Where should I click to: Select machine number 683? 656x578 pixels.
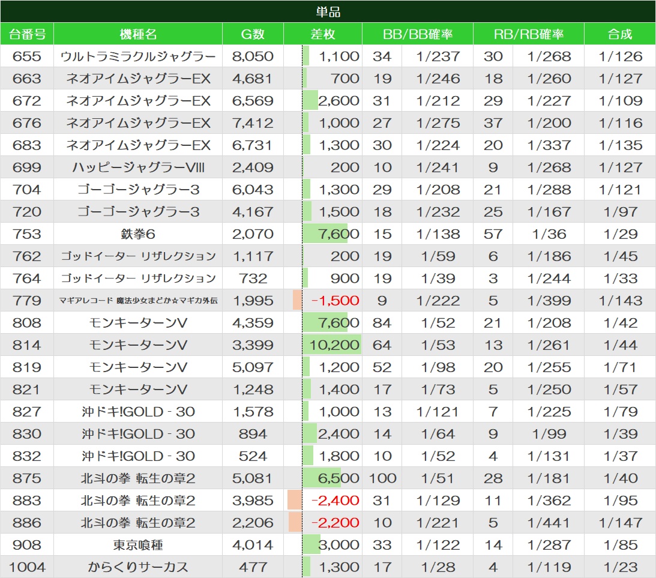27,145
